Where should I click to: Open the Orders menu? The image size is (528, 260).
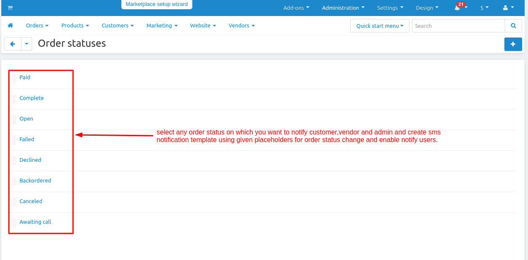point(37,25)
